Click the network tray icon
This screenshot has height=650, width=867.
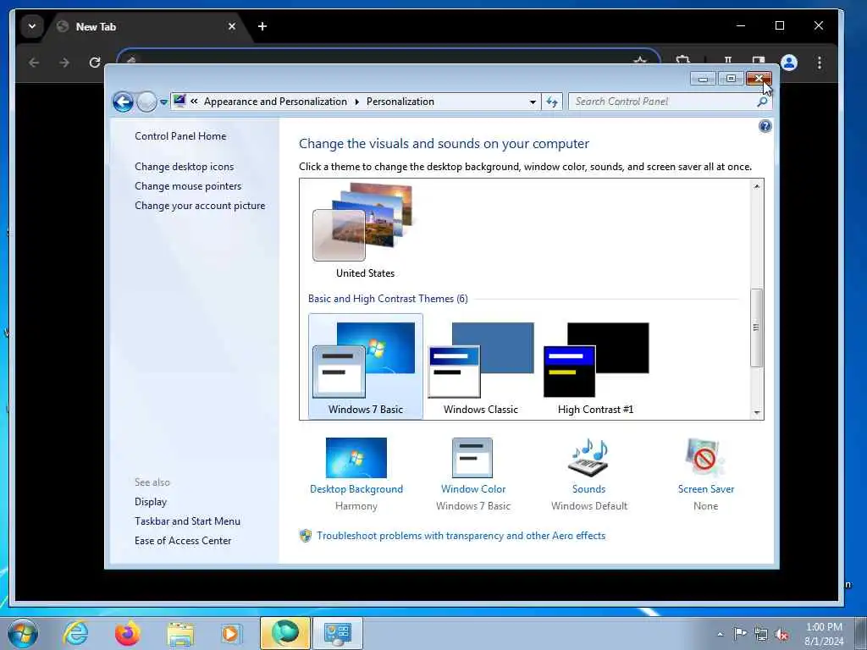coord(761,635)
